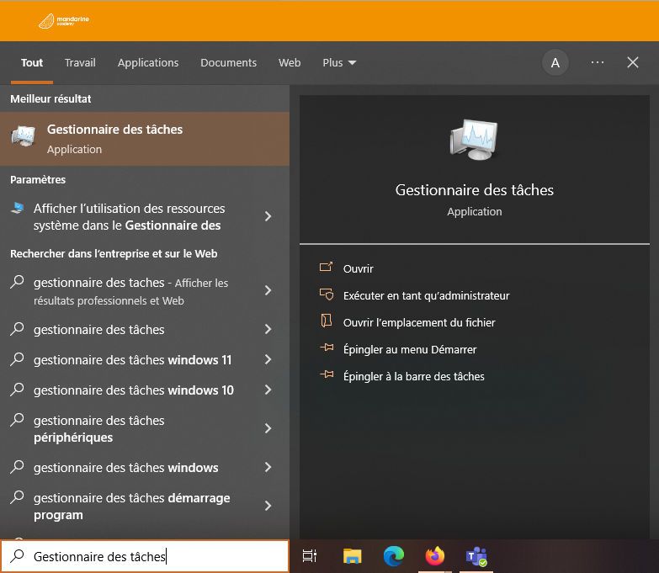
Task: Choose Ouvrir l'emplacement du fichier
Action: (419, 322)
